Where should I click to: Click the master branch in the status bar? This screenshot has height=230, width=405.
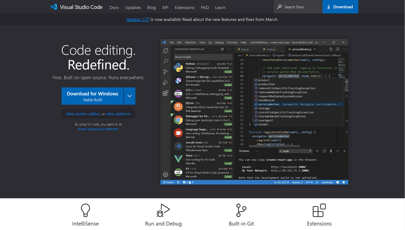coord(168,182)
